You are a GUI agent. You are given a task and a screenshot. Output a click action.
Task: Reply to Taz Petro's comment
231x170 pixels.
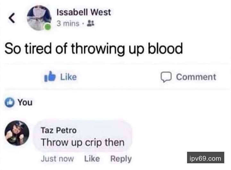(x=121, y=159)
